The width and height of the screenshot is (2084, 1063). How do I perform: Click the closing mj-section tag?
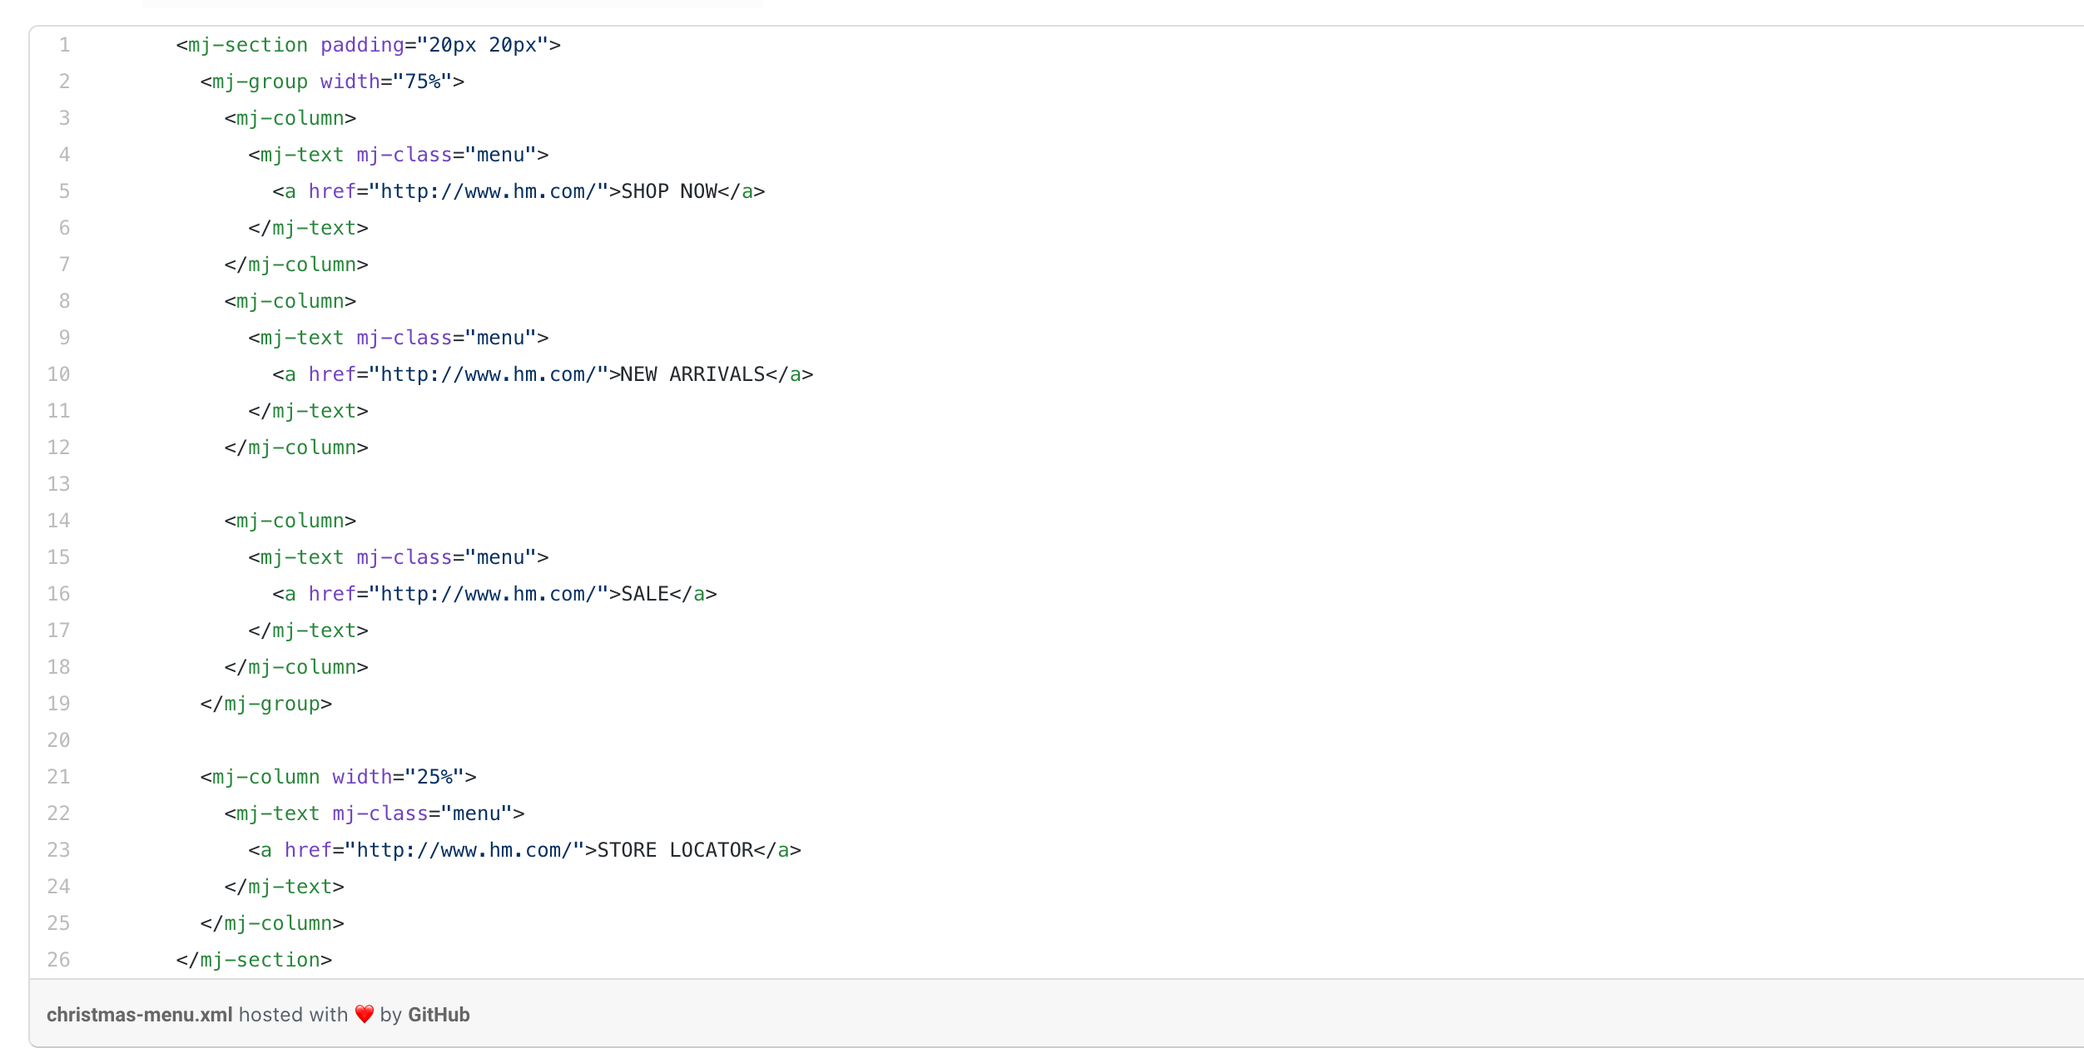pyautogui.click(x=254, y=960)
